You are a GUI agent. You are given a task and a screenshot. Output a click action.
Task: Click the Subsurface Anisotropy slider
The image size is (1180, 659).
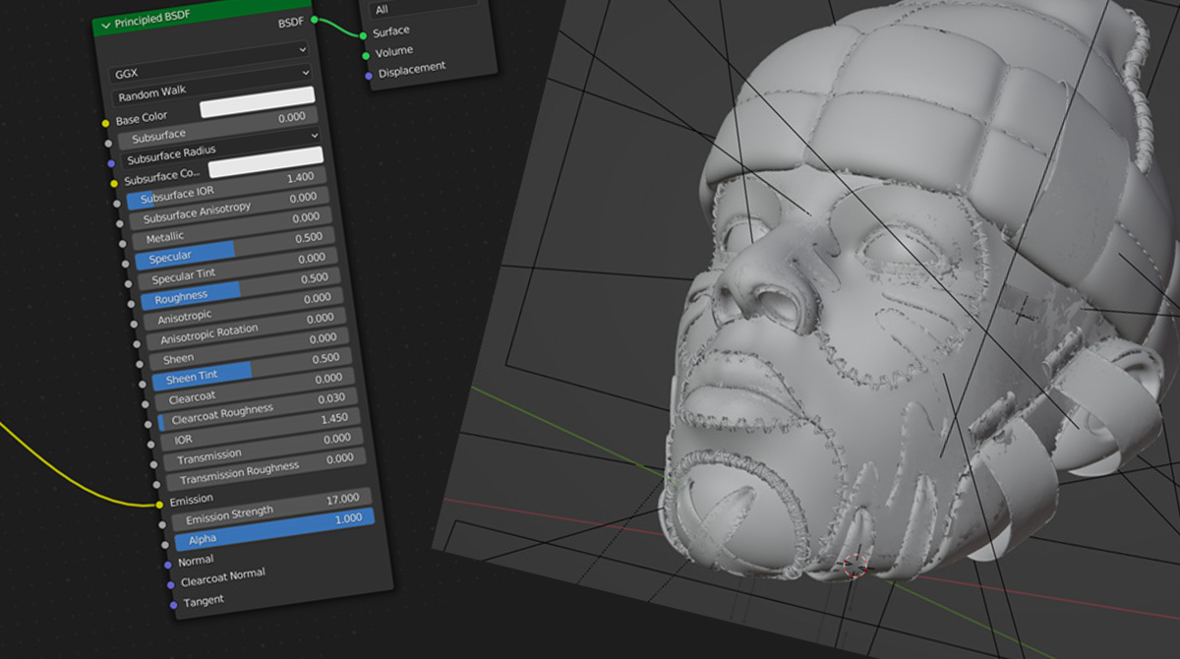pyautogui.click(x=228, y=209)
